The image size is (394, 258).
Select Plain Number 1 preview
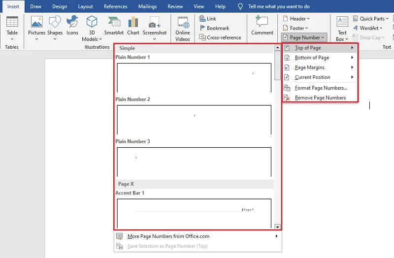(x=194, y=78)
